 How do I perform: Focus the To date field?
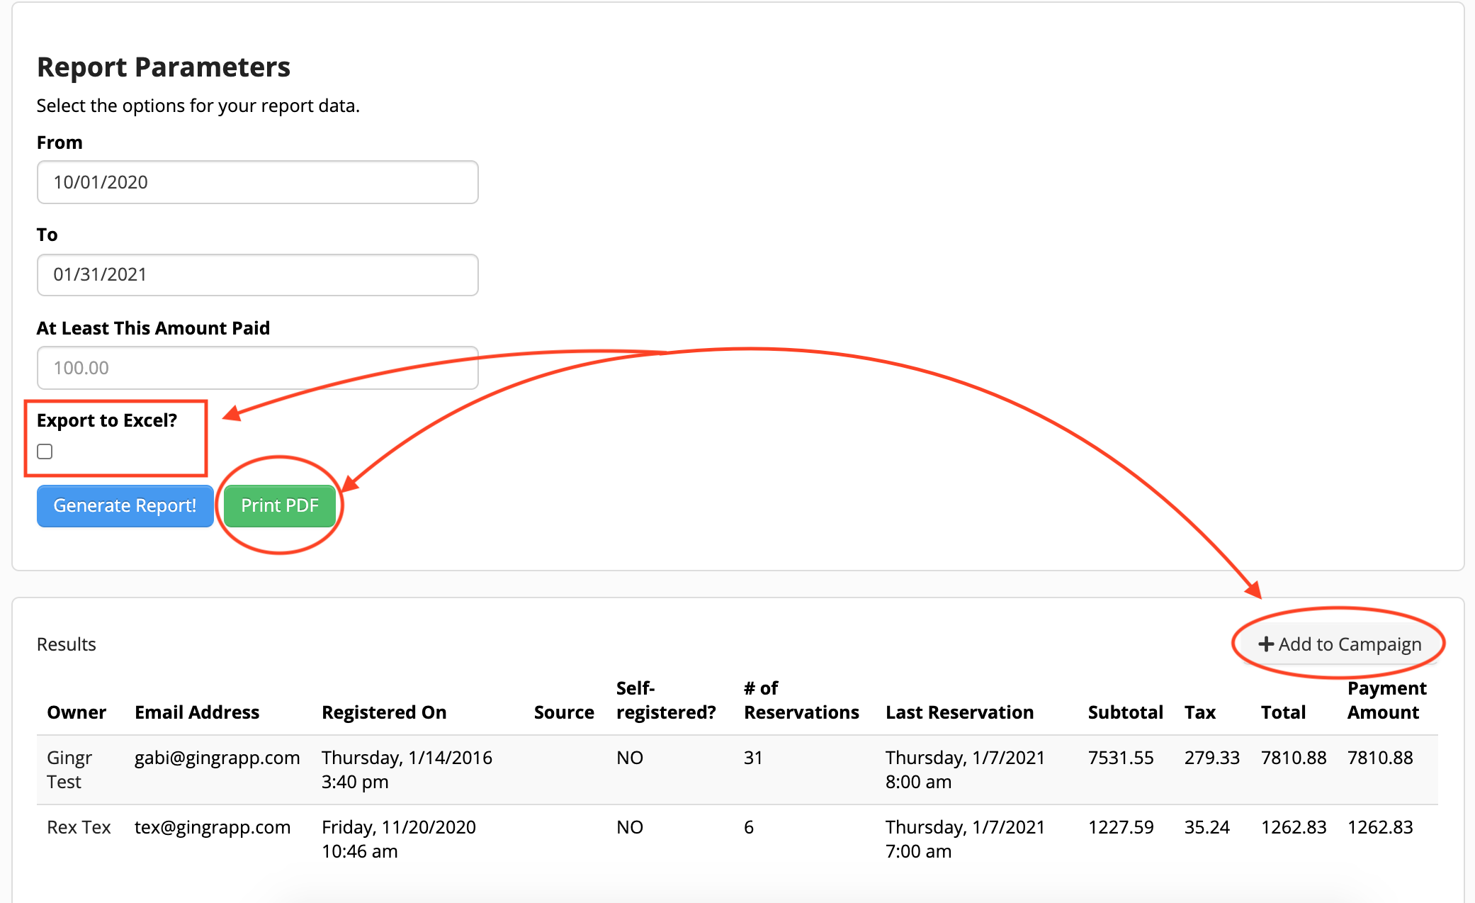click(x=257, y=274)
